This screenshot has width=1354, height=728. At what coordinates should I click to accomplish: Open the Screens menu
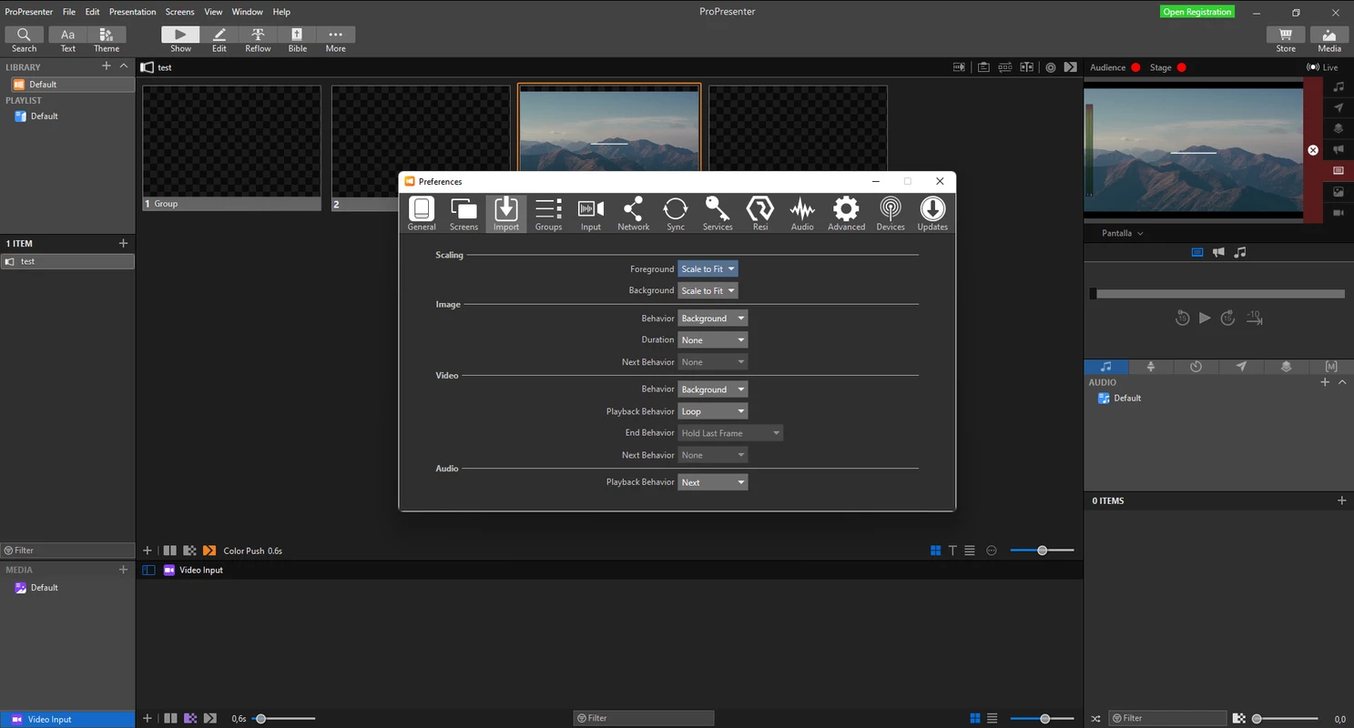(179, 12)
